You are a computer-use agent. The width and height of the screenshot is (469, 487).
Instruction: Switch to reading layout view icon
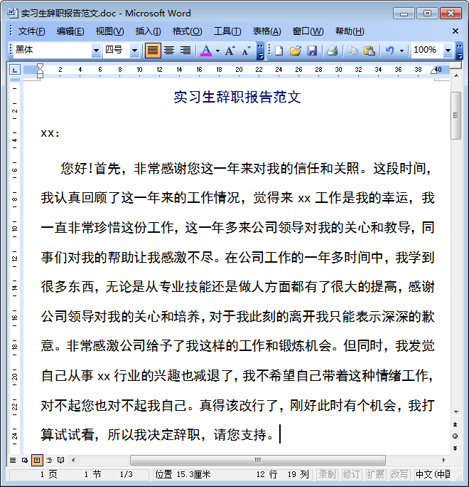(60, 460)
